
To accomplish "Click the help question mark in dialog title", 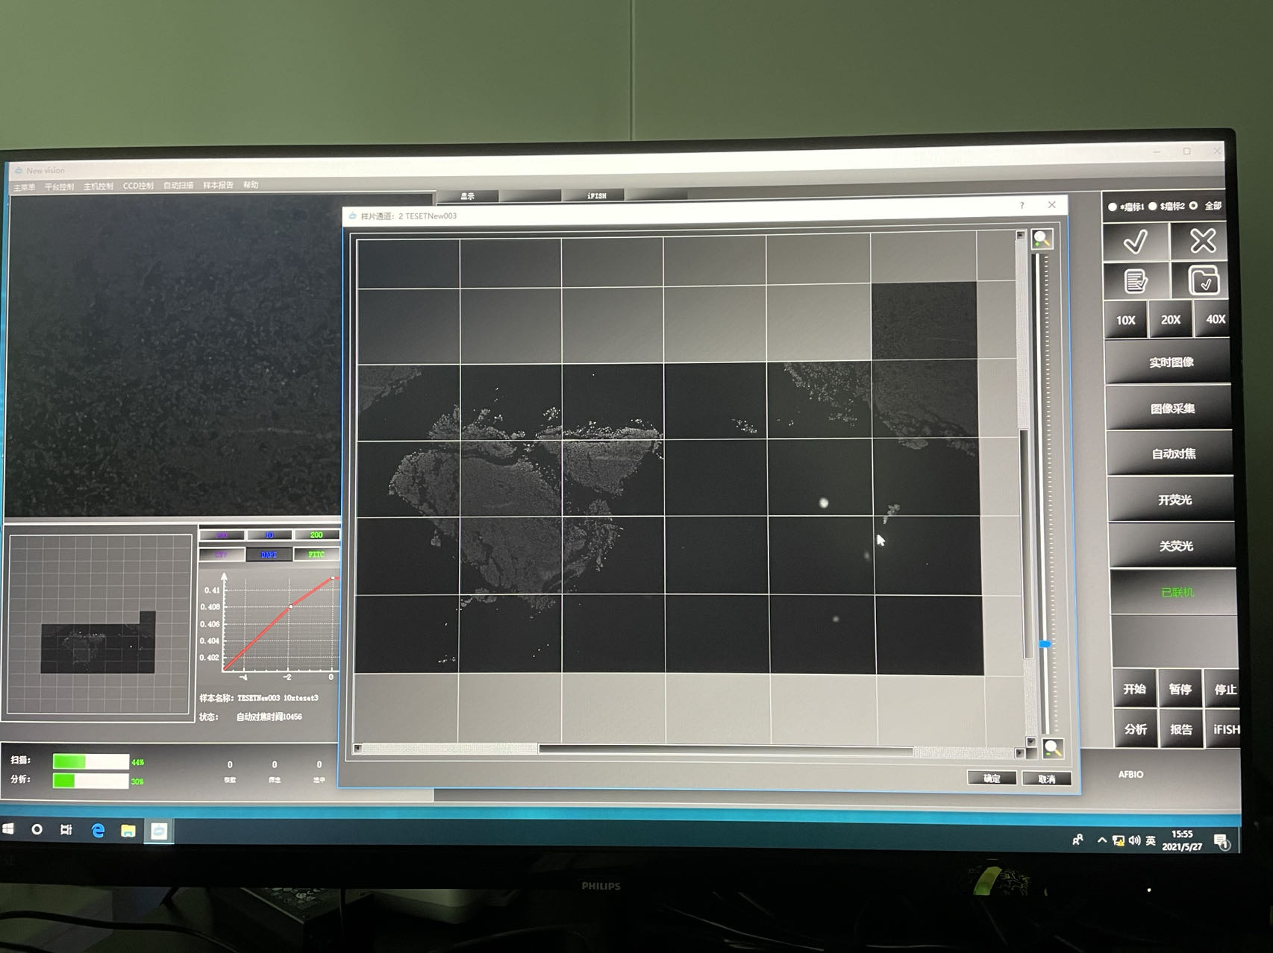I will 1022,205.
